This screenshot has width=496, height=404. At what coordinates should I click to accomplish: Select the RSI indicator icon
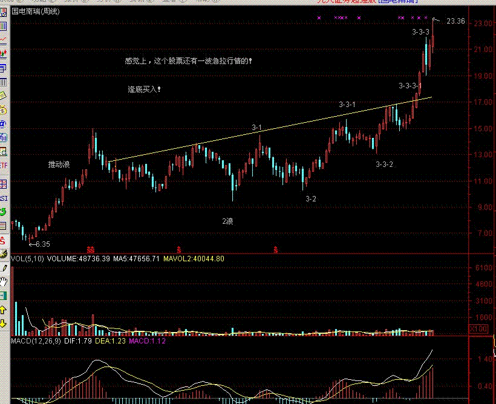4,198
